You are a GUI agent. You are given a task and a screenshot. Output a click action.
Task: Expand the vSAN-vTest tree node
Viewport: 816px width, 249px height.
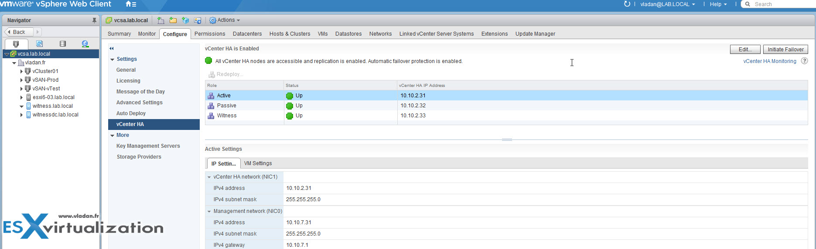(x=21, y=89)
